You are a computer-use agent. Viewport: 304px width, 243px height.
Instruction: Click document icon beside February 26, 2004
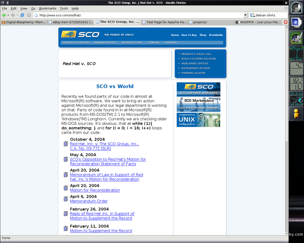point(66,213)
